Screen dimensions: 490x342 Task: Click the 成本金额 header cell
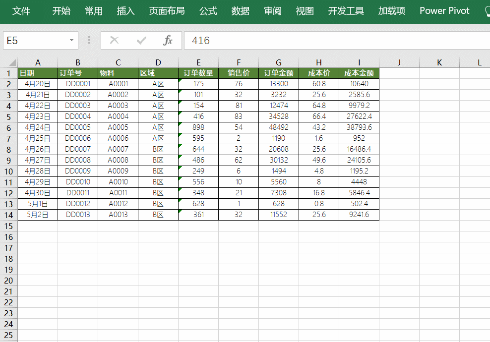[359, 73]
